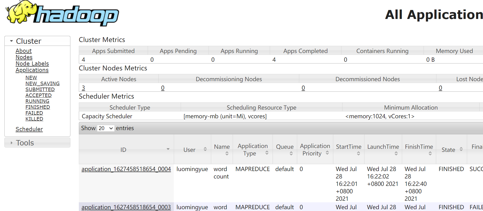483x211 pixels.
Task: Open the Applications link
Action: coord(32,70)
